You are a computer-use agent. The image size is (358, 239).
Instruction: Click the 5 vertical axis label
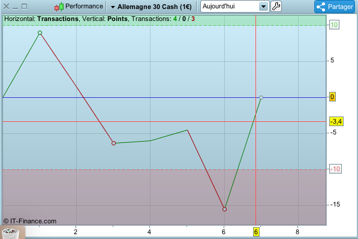click(x=332, y=61)
